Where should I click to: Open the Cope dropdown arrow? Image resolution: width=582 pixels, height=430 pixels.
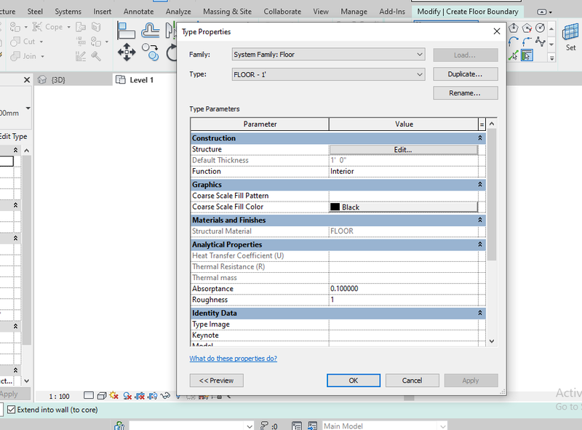pyautogui.click(x=68, y=27)
